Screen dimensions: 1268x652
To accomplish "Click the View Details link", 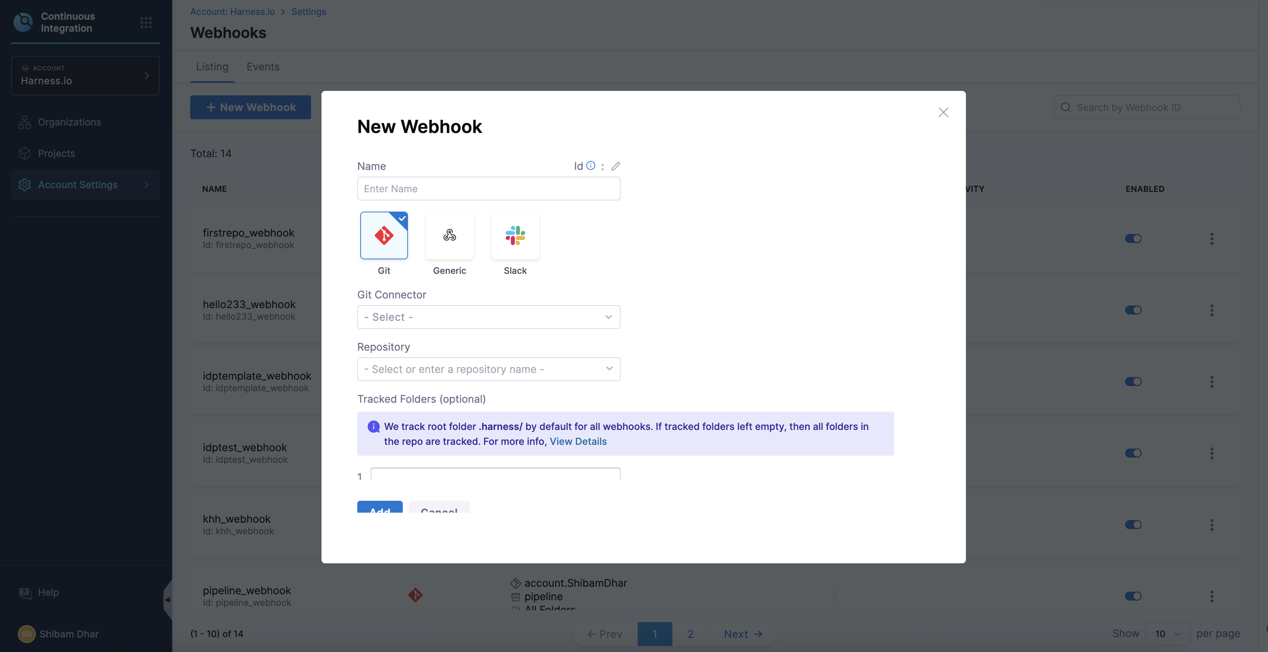I will [578, 441].
